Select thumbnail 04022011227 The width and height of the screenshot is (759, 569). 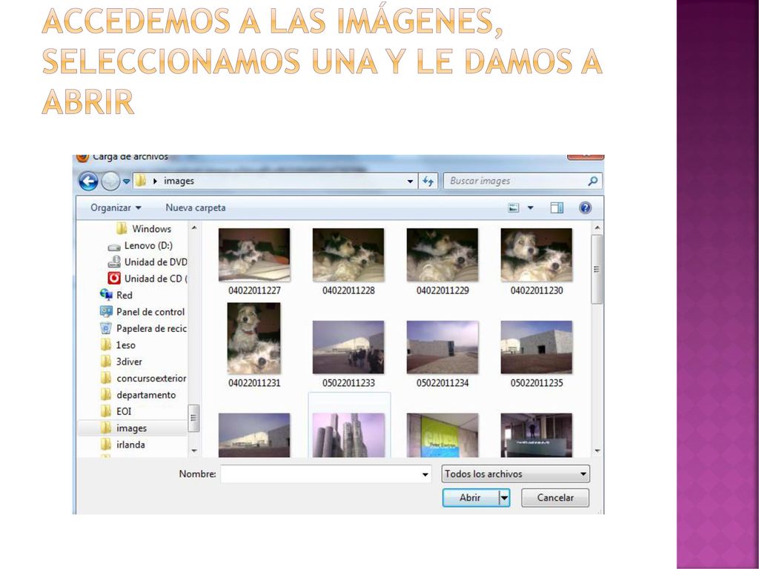[254, 262]
